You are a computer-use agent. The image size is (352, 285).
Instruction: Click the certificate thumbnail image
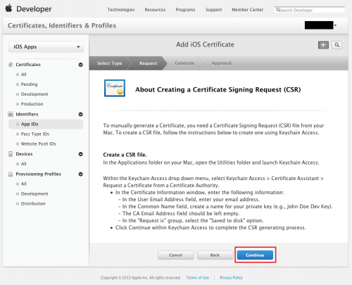pos(115,88)
